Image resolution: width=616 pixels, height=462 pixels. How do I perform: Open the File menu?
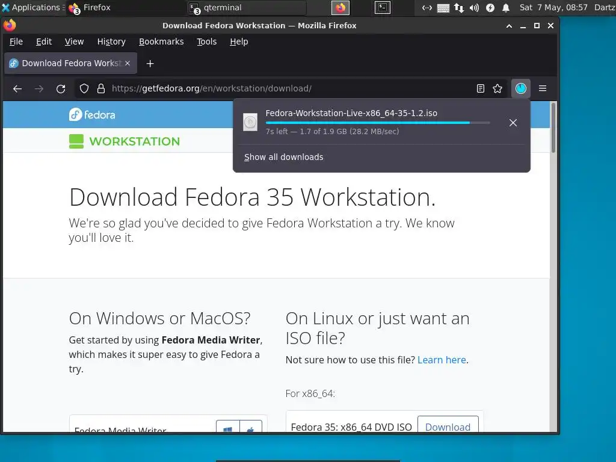(16, 42)
